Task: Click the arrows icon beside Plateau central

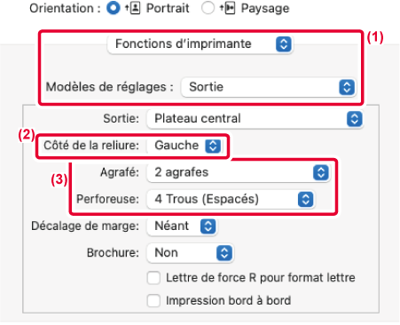Action: pos(355,119)
